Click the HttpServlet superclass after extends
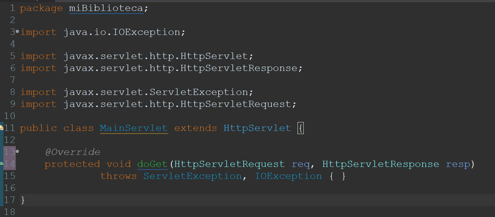 [257, 128]
